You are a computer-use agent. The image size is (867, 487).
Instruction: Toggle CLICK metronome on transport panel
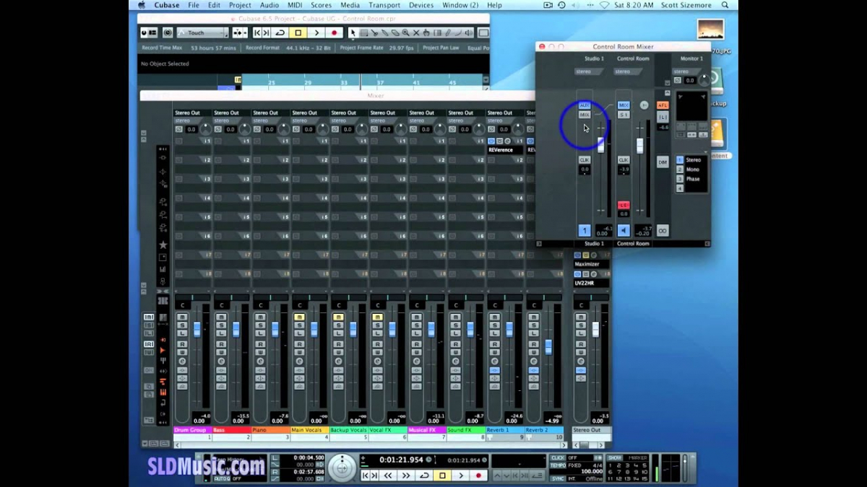tap(558, 457)
